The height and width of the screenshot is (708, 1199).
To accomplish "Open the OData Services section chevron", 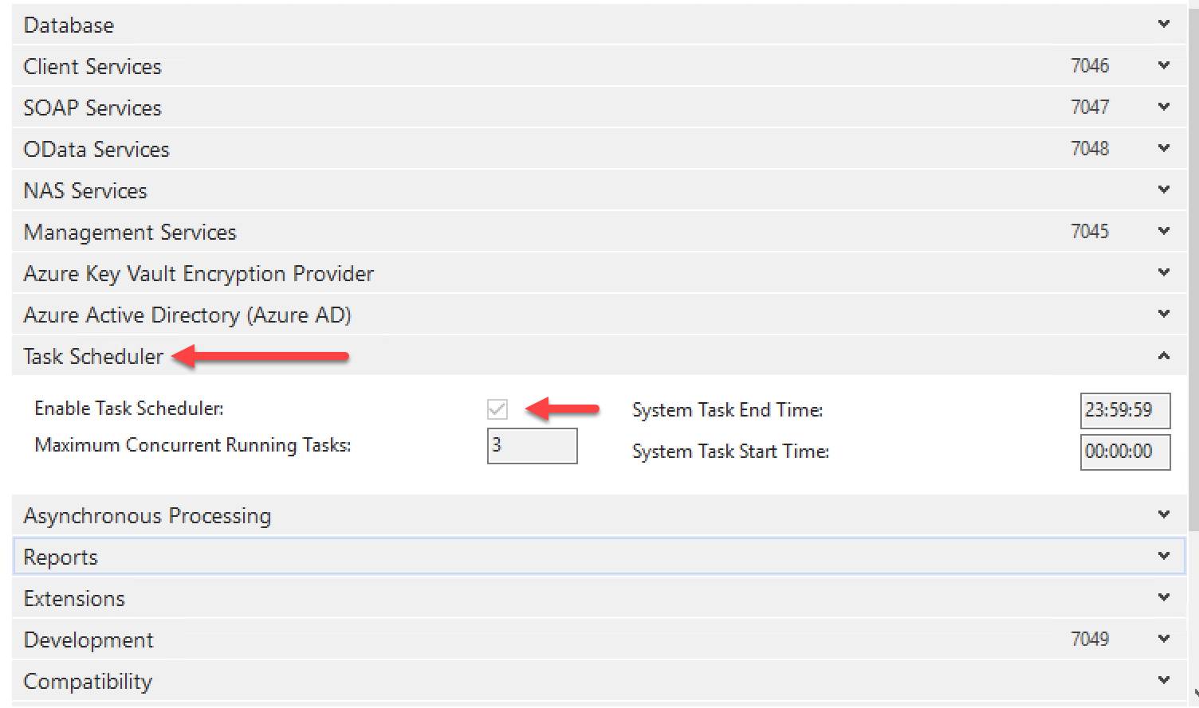I will [1163, 148].
